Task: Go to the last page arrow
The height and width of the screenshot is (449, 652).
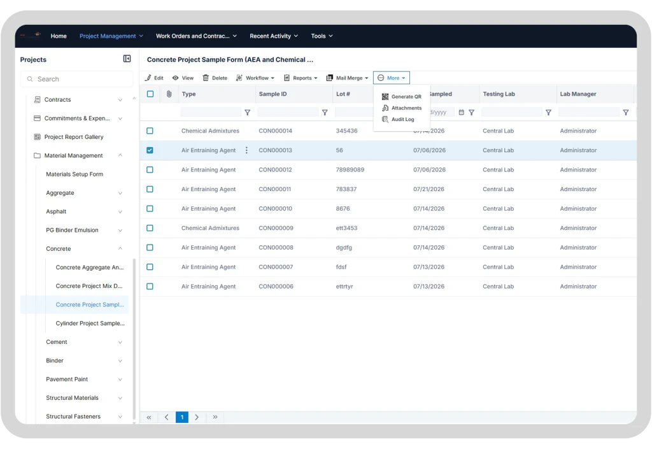Action: (215, 417)
